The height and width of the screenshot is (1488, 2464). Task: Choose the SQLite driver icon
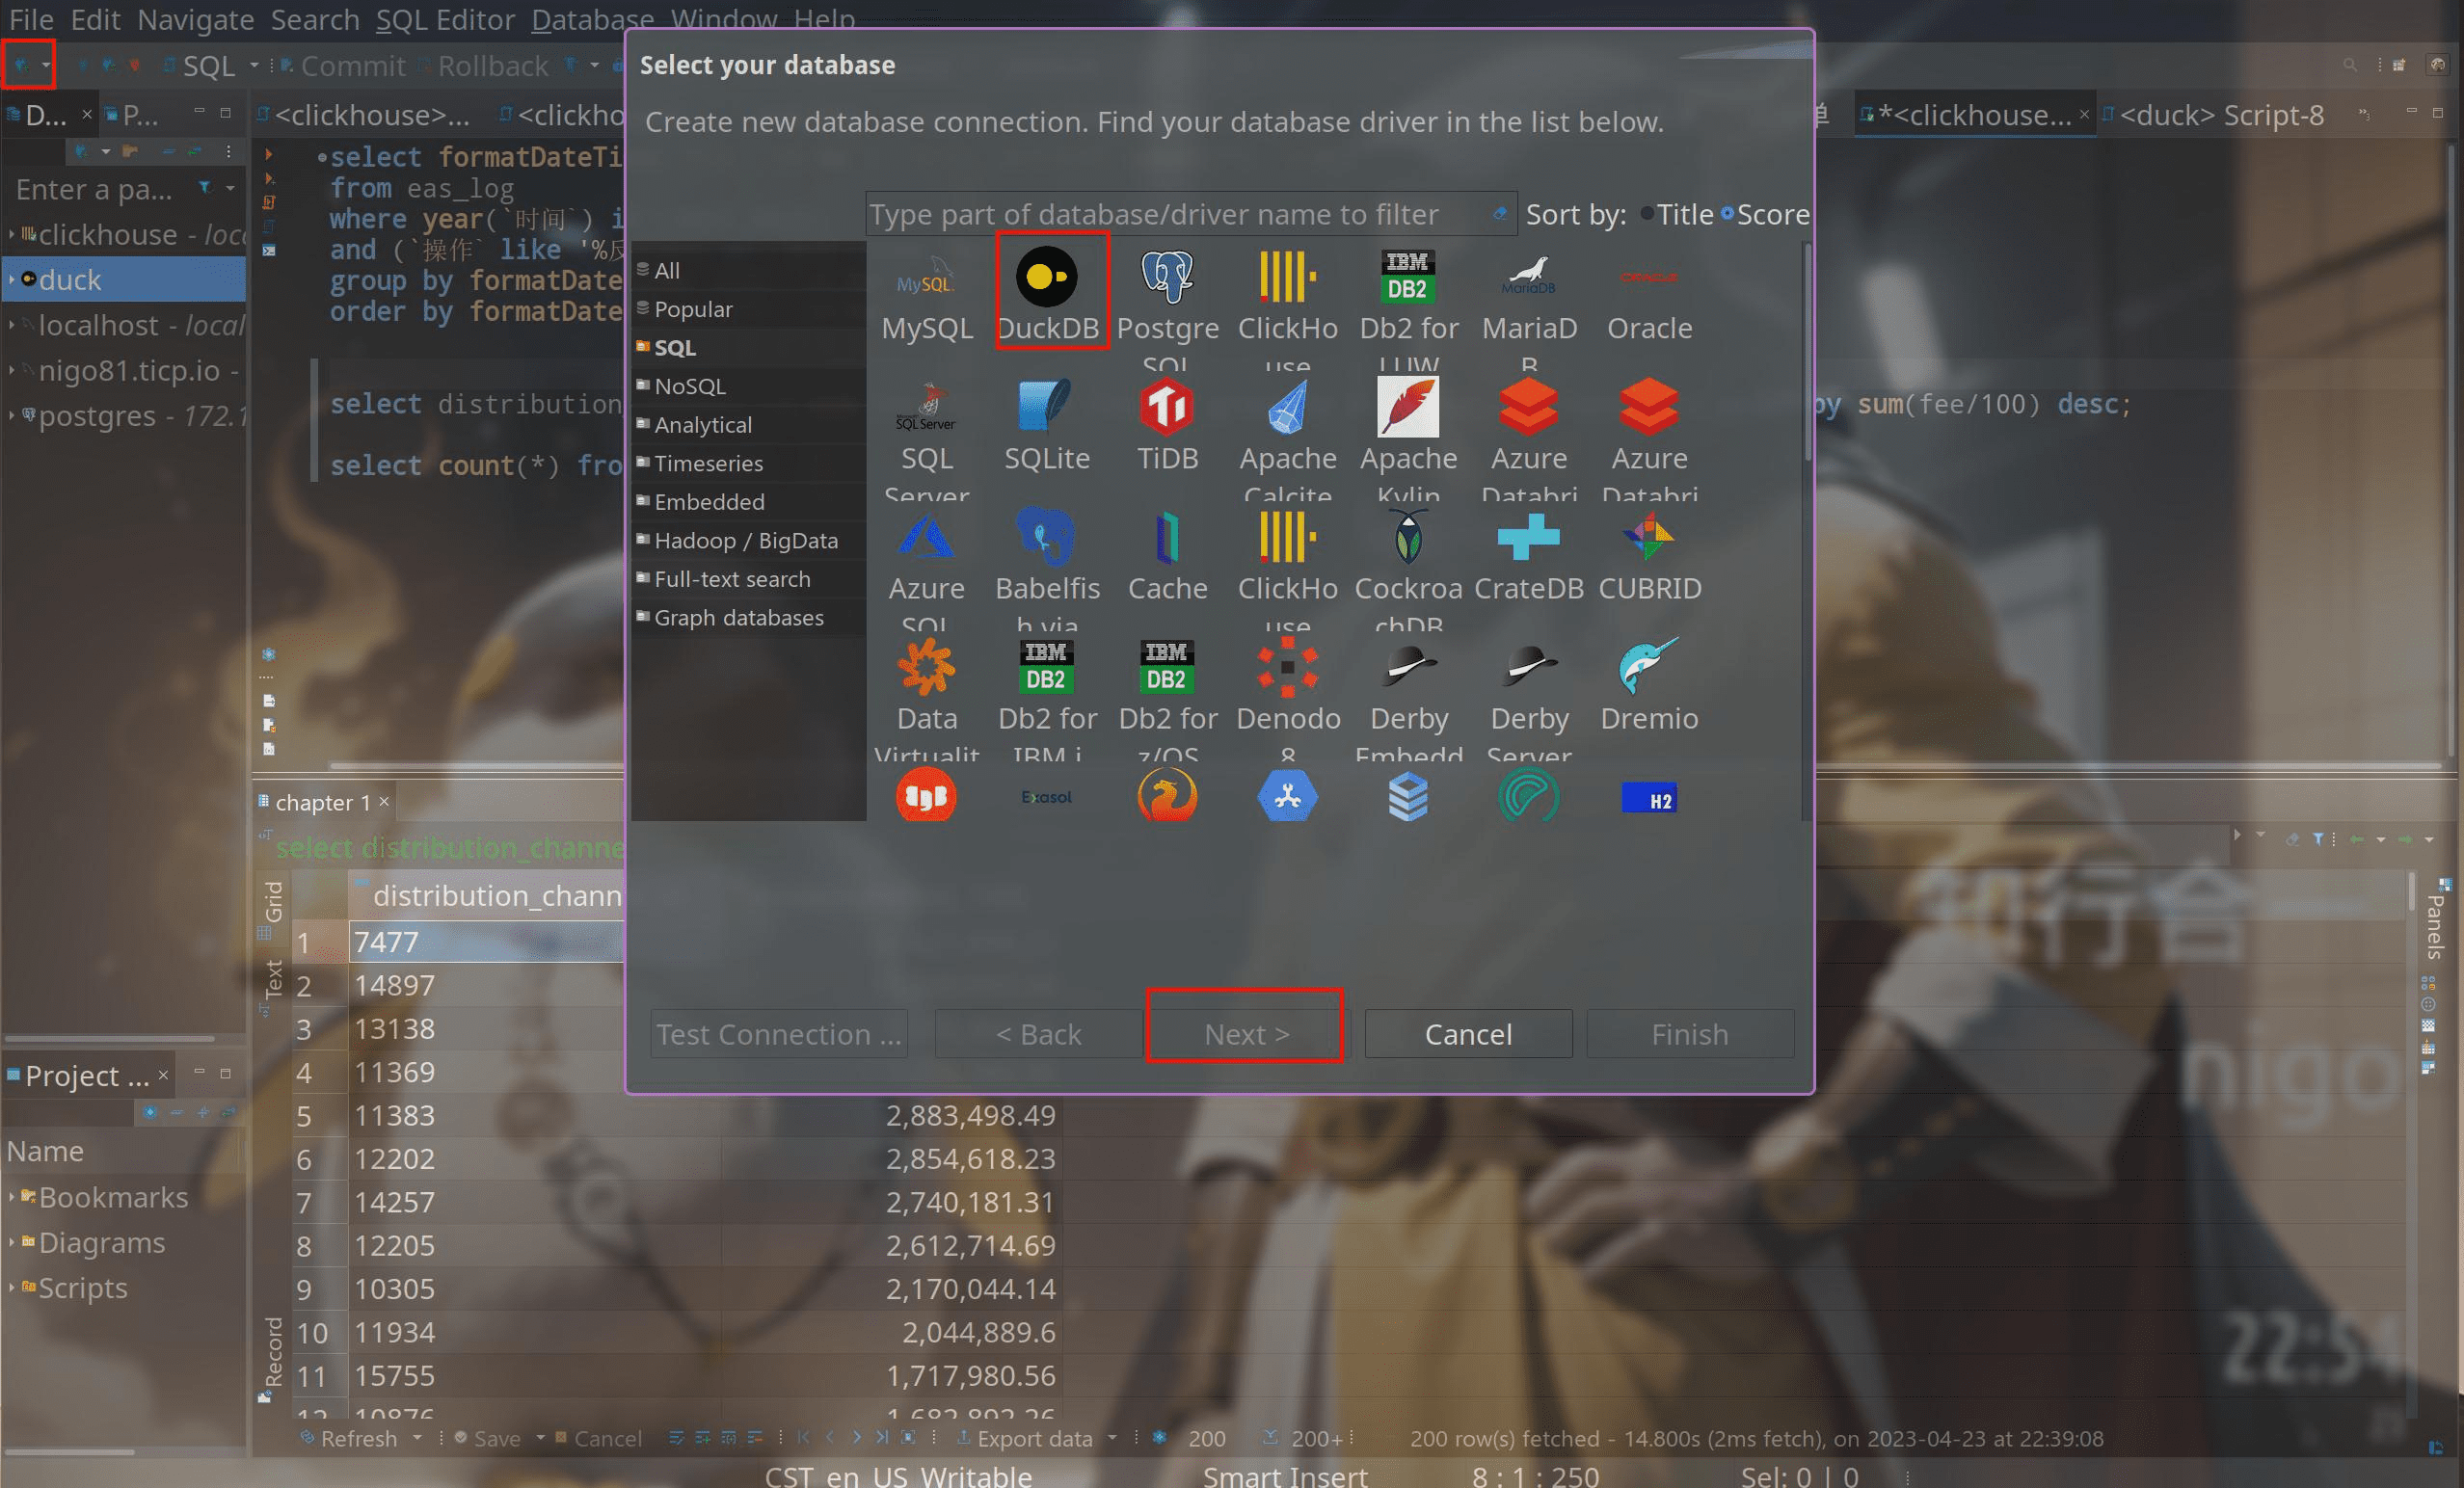point(1046,406)
